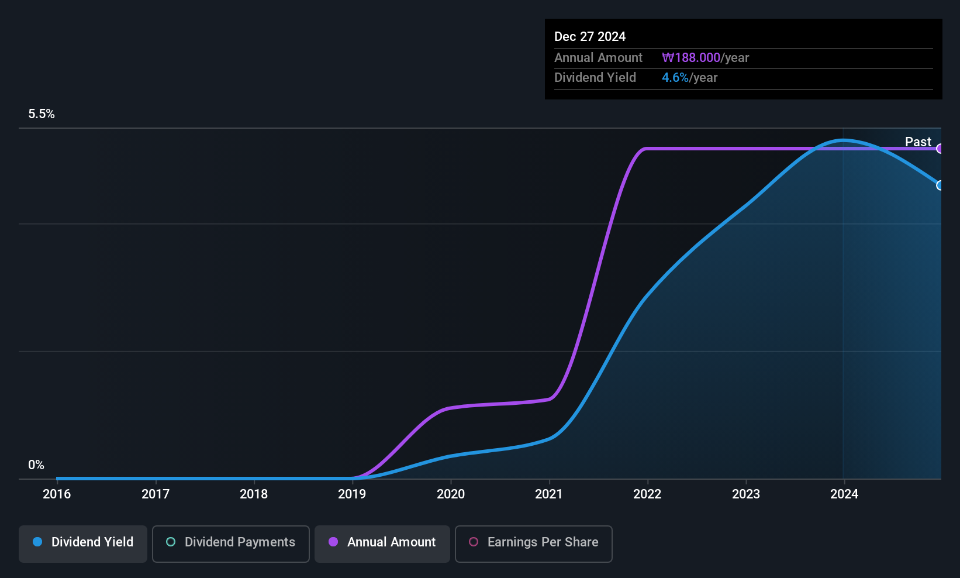Click the 4.6%/year dividend yield value

pos(690,78)
